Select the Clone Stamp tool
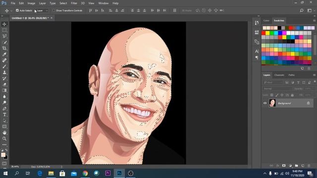317x178 pixels. tap(4, 73)
